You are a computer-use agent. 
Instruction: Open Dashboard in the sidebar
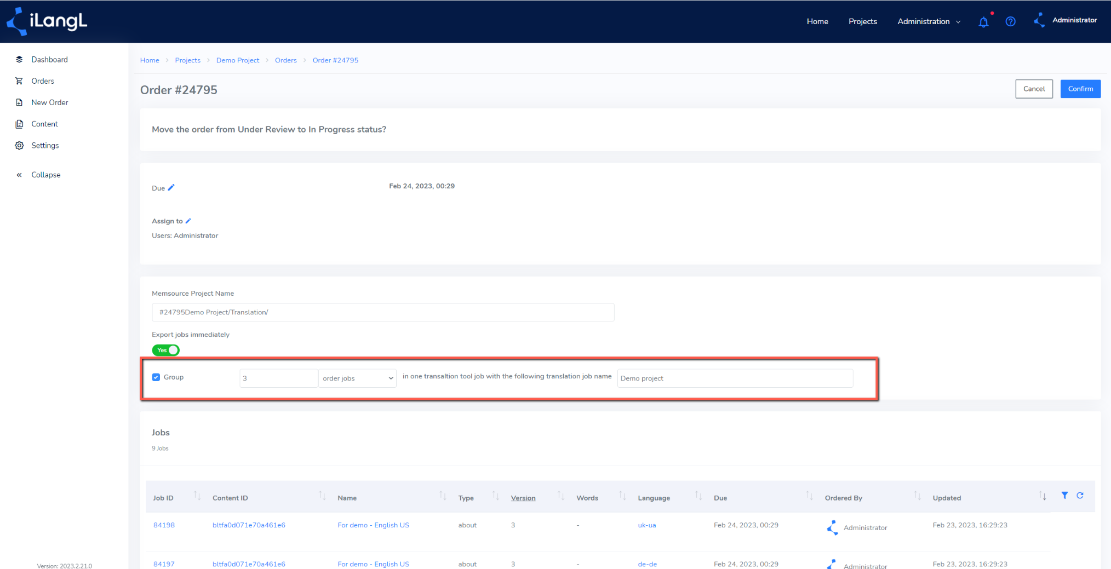(49, 59)
